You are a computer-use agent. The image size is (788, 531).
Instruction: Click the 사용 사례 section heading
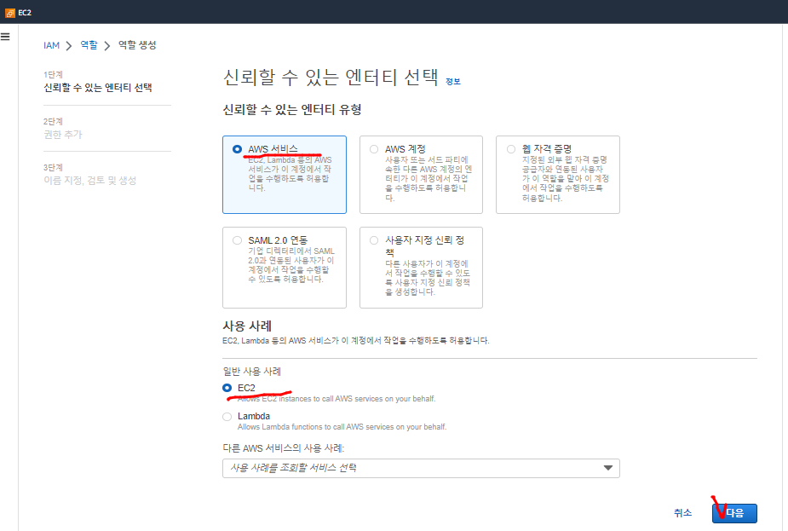tap(247, 326)
